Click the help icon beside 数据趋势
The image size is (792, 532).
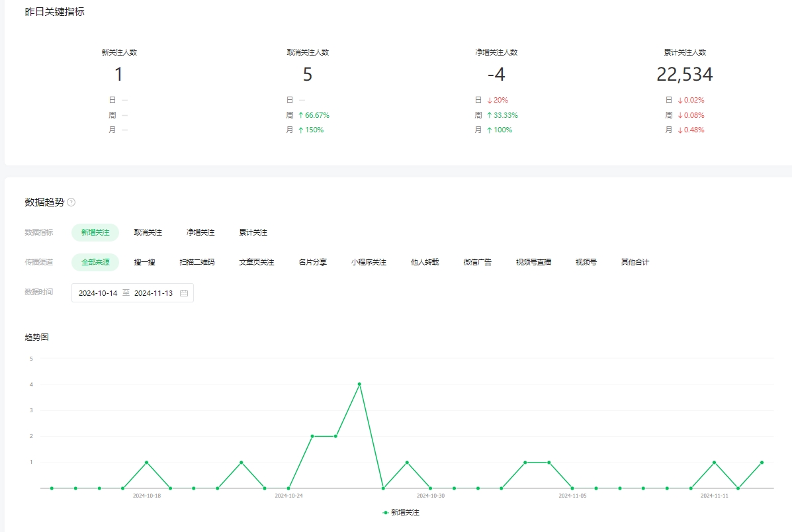coord(71,202)
